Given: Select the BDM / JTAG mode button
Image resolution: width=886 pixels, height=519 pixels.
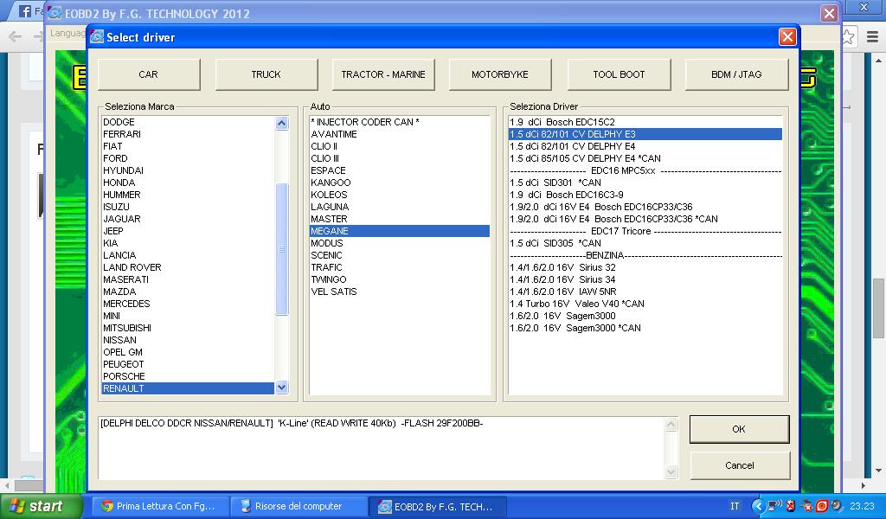Looking at the screenshot, I should (x=736, y=74).
